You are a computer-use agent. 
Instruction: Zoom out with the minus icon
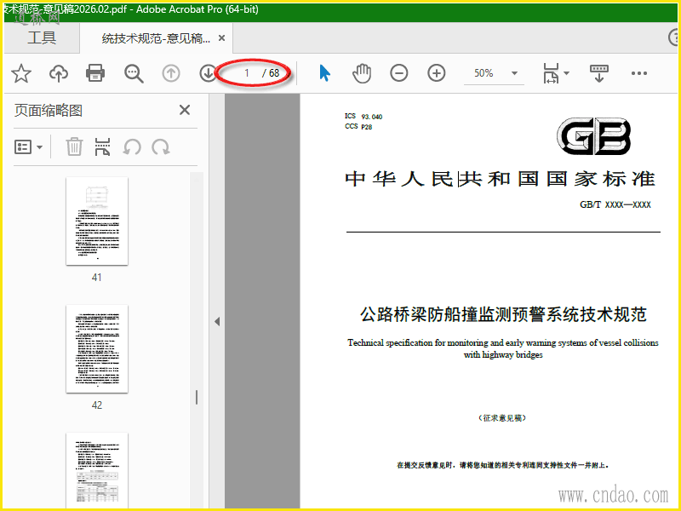pos(398,73)
